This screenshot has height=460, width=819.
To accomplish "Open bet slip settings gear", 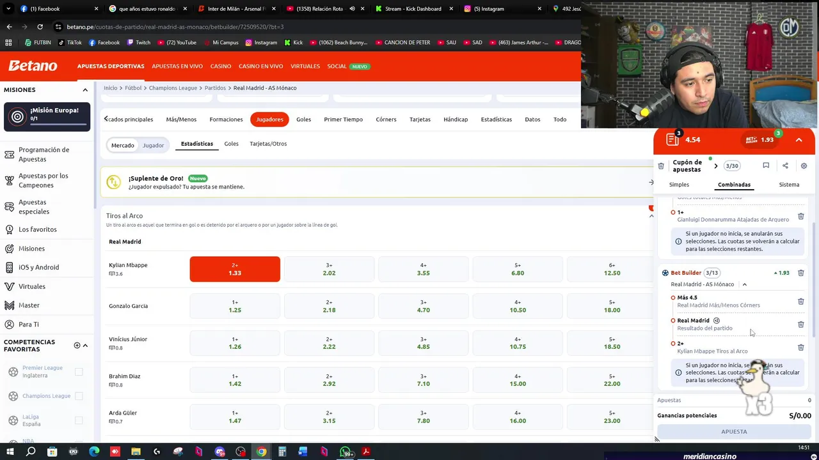I will click(x=804, y=165).
